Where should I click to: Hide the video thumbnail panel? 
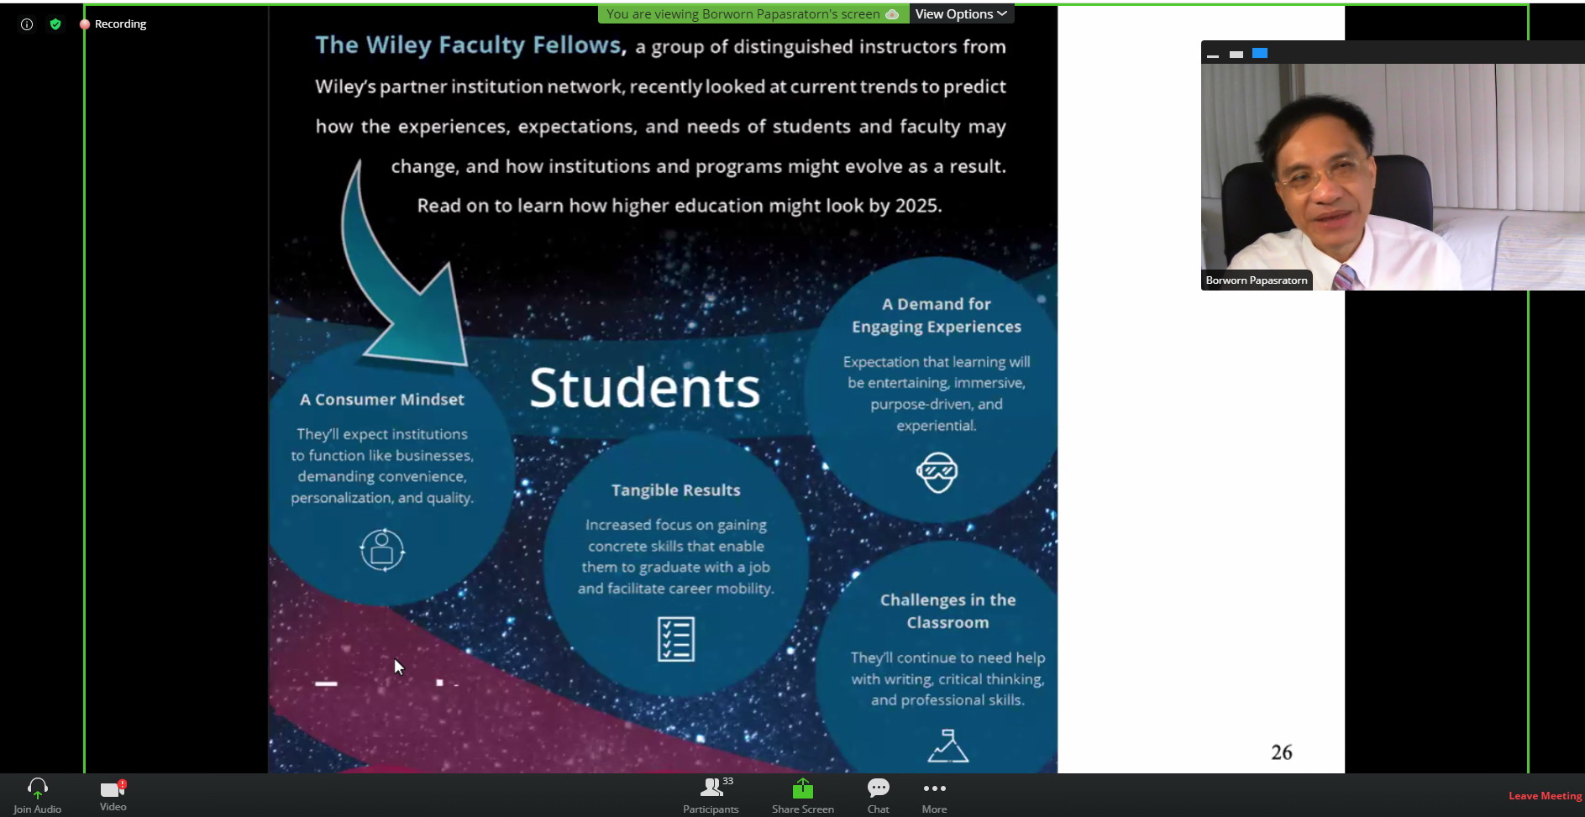coord(1213,54)
